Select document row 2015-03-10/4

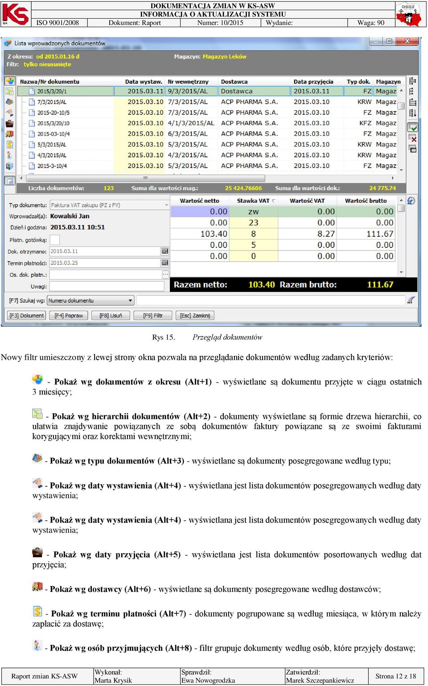[207, 134]
